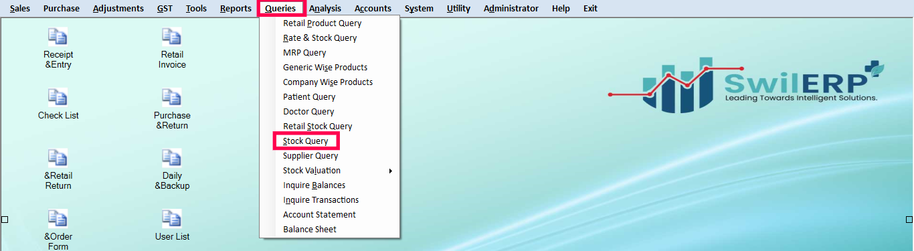Image resolution: width=914 pixels, height=251 pixels.
Task: Open the Order Form shortcut icon
Action: [x=58, y=230]
